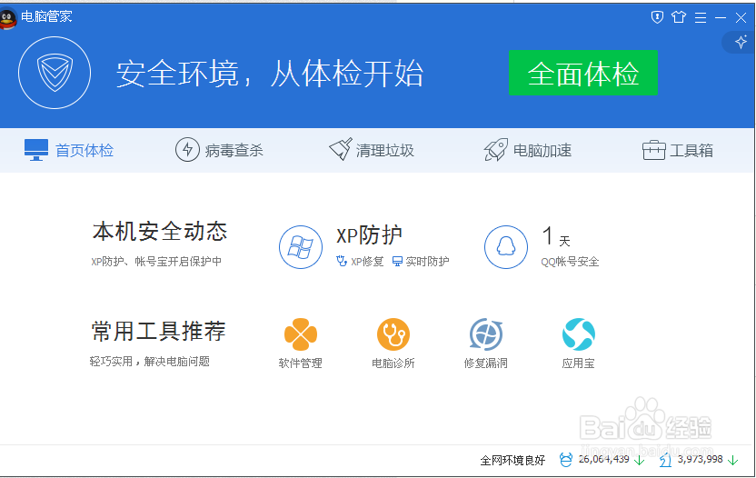Open the skin (shirt) icon

tap(679, 17)
